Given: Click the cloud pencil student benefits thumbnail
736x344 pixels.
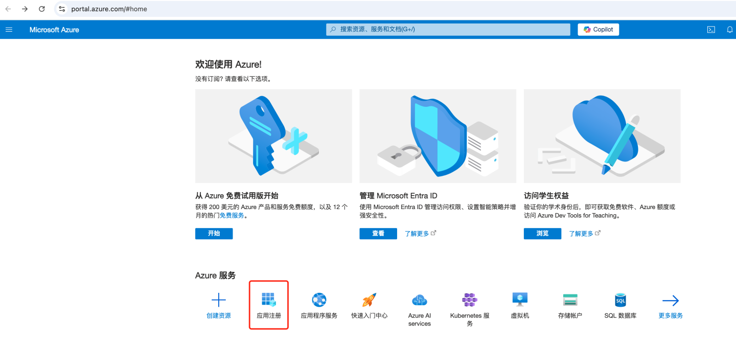Looking at the screenshot, I should (602, 136).
